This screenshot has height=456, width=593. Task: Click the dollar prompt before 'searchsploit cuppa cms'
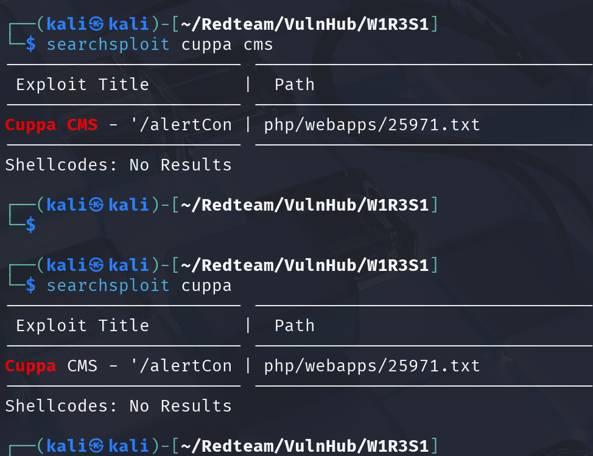point(31,44)
